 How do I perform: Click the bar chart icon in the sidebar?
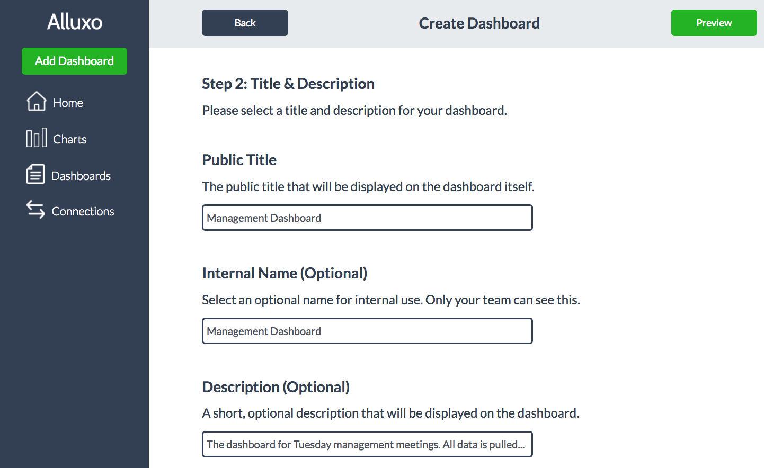37,138
